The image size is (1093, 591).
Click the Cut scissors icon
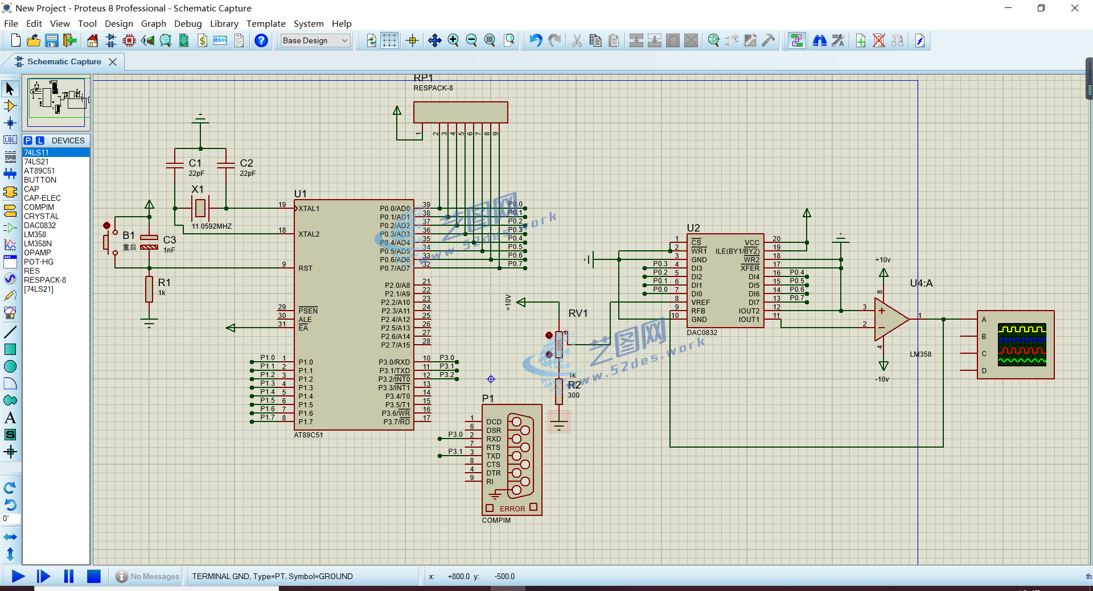coord(577,40)
